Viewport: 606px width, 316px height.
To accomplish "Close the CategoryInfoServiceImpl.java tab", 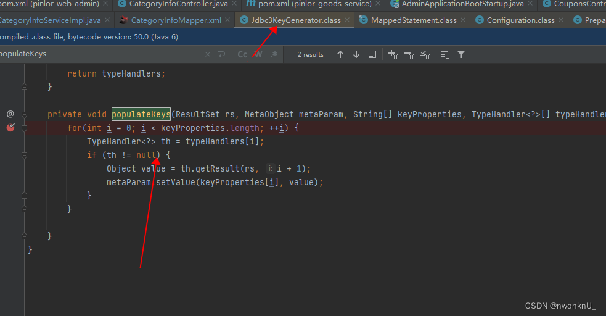I will point(107,20).
